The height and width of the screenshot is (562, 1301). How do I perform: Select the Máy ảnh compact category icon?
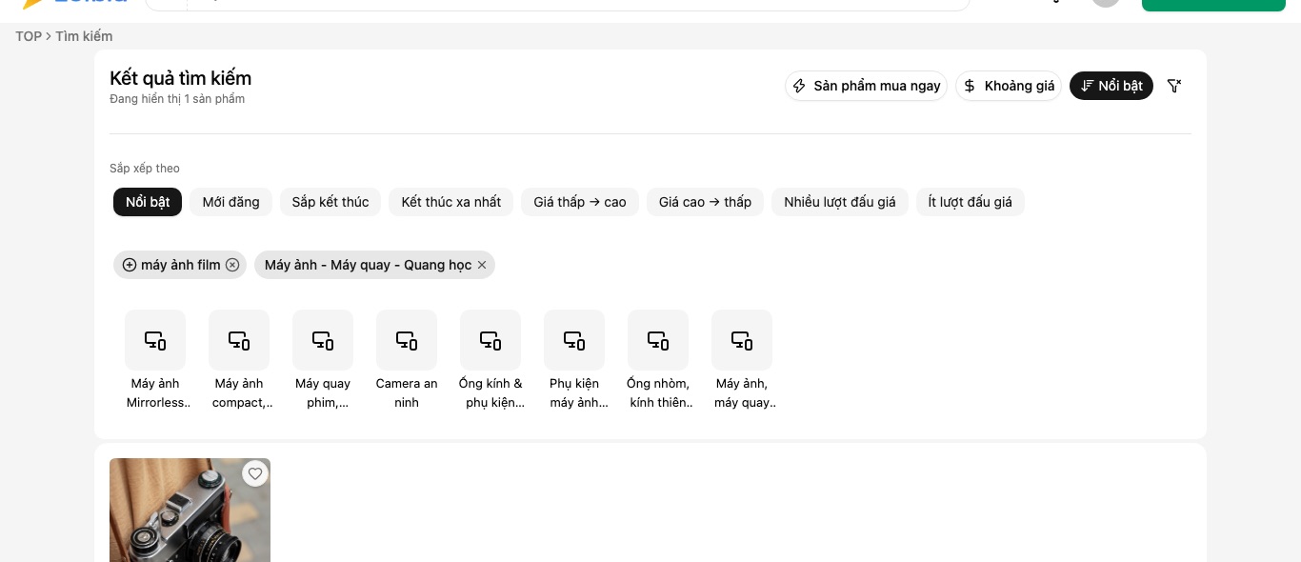(x=239, y=340)
